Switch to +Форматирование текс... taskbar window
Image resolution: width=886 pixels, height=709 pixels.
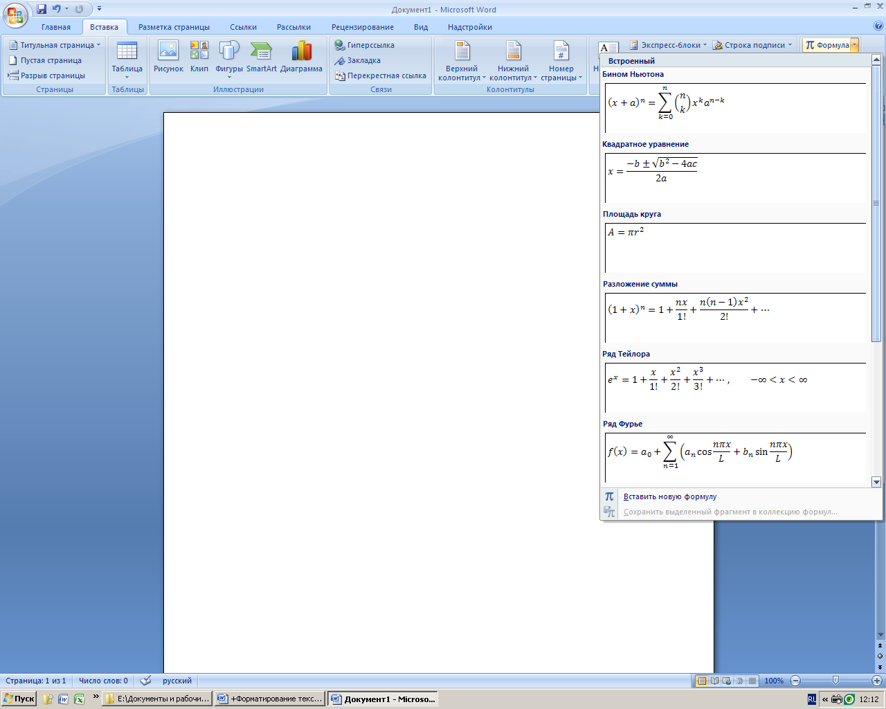pyautogui.click(x=270, y=699)
